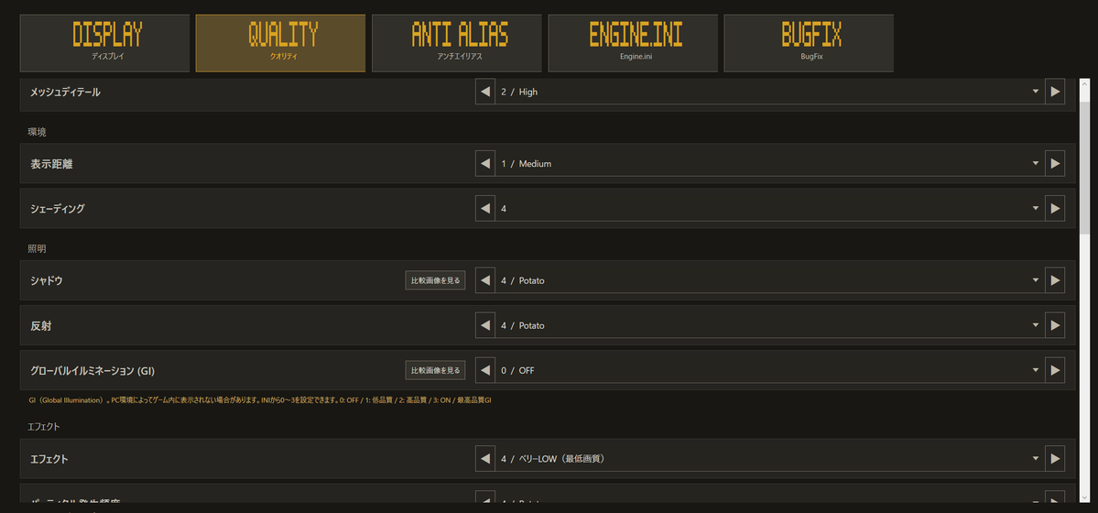Open the メッシュディテール dropdown showing 2 / High
Viewport: 1098px width, 513px height.
pos(769,91)
